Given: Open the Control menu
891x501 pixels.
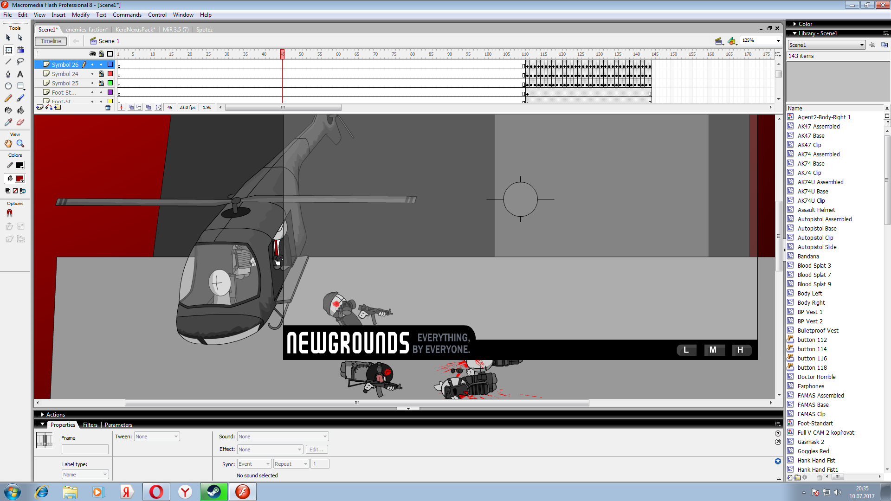Looking at the screenshot, I should coord(157,15).
